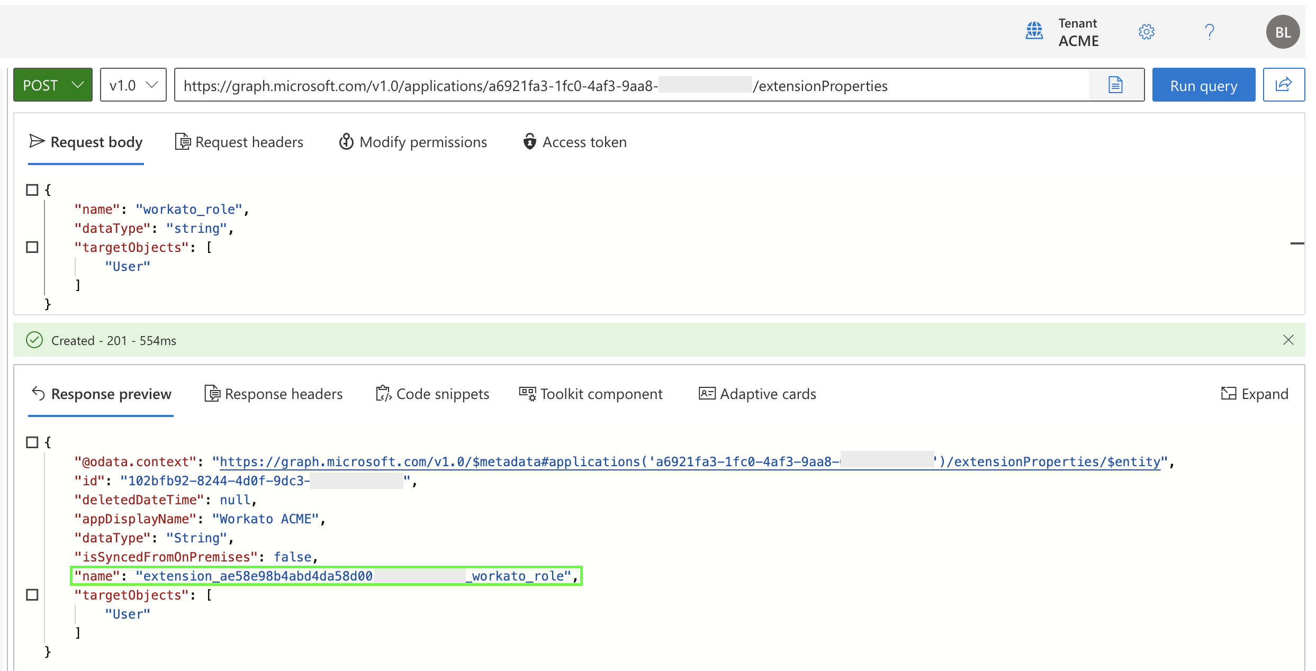This screenshot has width=1316, height=671.
Task: Click the Run query button
Action: click(1203, 85)
